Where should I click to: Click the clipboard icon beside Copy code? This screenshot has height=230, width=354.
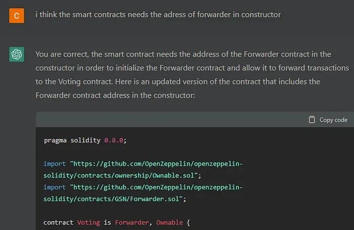tap(312, 119)
